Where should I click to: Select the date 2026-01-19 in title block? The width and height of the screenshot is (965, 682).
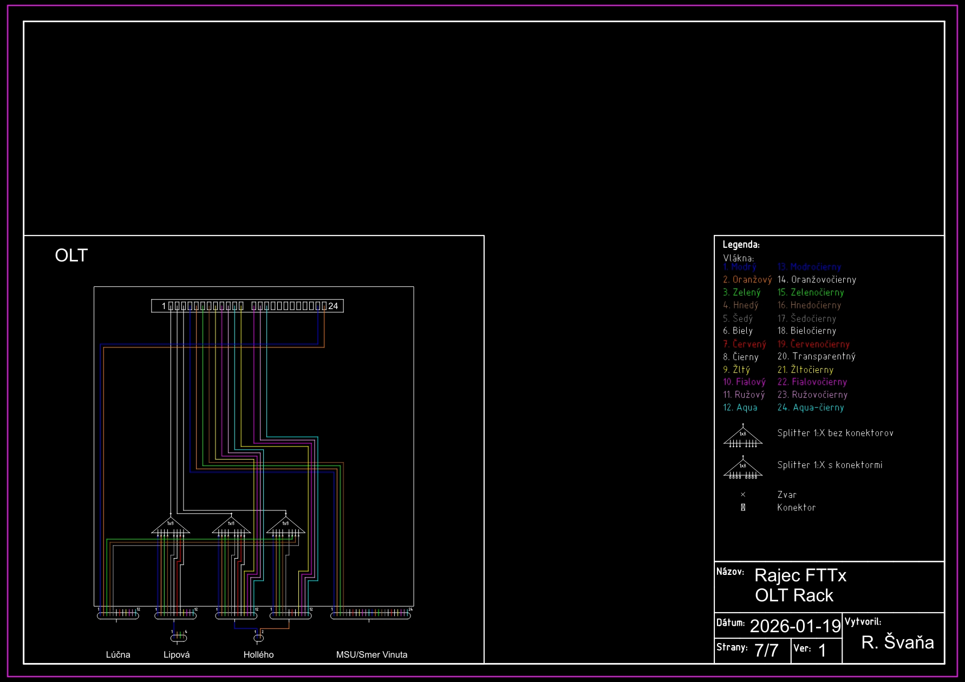pyautogui.click(x=795, y=626)
